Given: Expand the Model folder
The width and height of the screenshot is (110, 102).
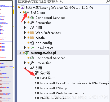Looking at the screenshot, I should coord(25,38).
